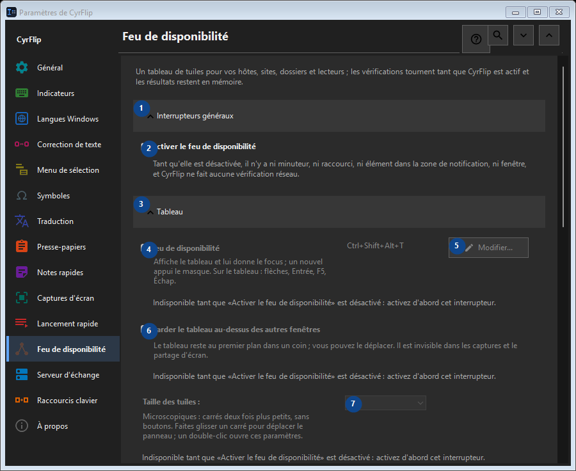Open the Traduction translate icon
Viewport: 576px width, 471px height.
(22, 221)
